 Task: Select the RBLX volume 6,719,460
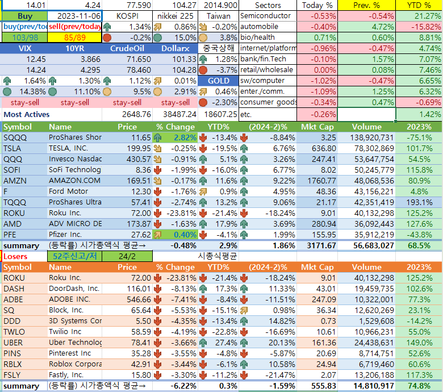click(x=366, y=365)
